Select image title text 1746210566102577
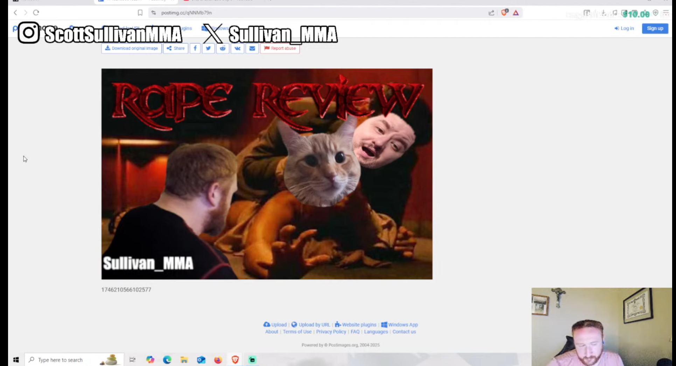Screen dimensions: 676x366 click(126, 290)
